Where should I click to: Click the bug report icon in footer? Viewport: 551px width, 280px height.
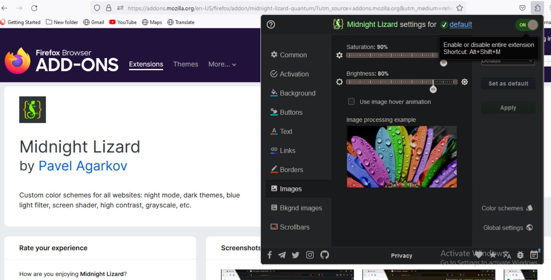point(520,255)
